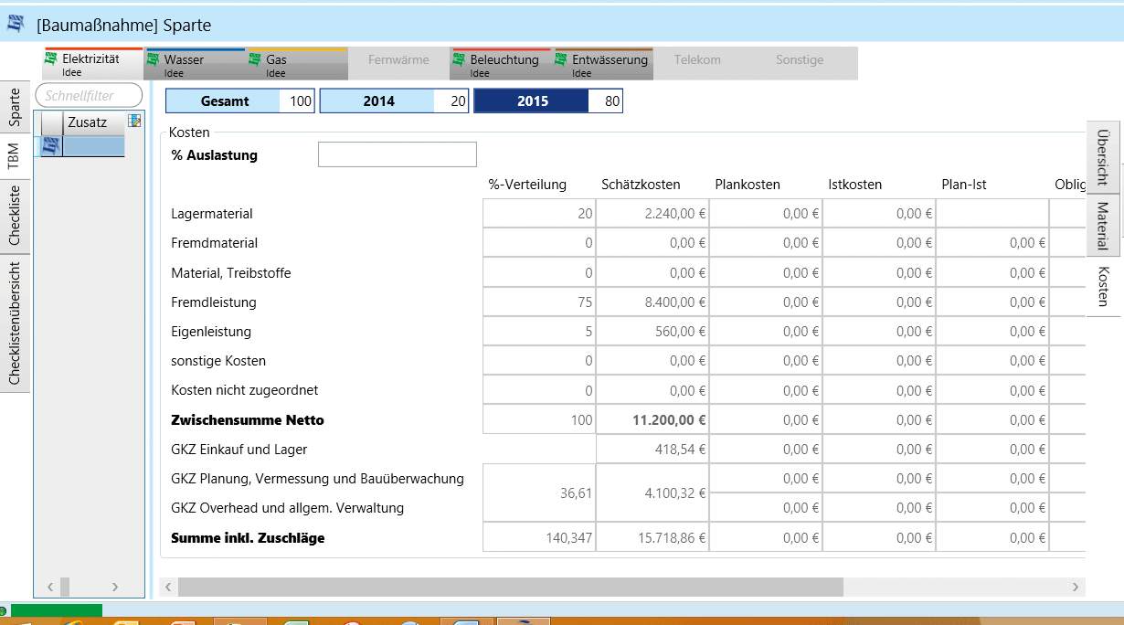Open the Checklistenübersicht vertical tab

(14, 323)
